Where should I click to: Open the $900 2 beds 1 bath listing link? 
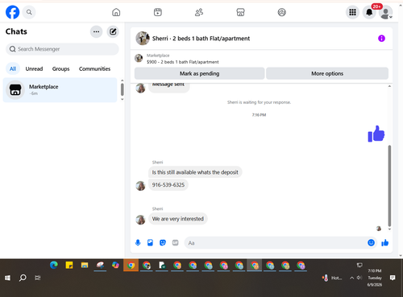183,62
